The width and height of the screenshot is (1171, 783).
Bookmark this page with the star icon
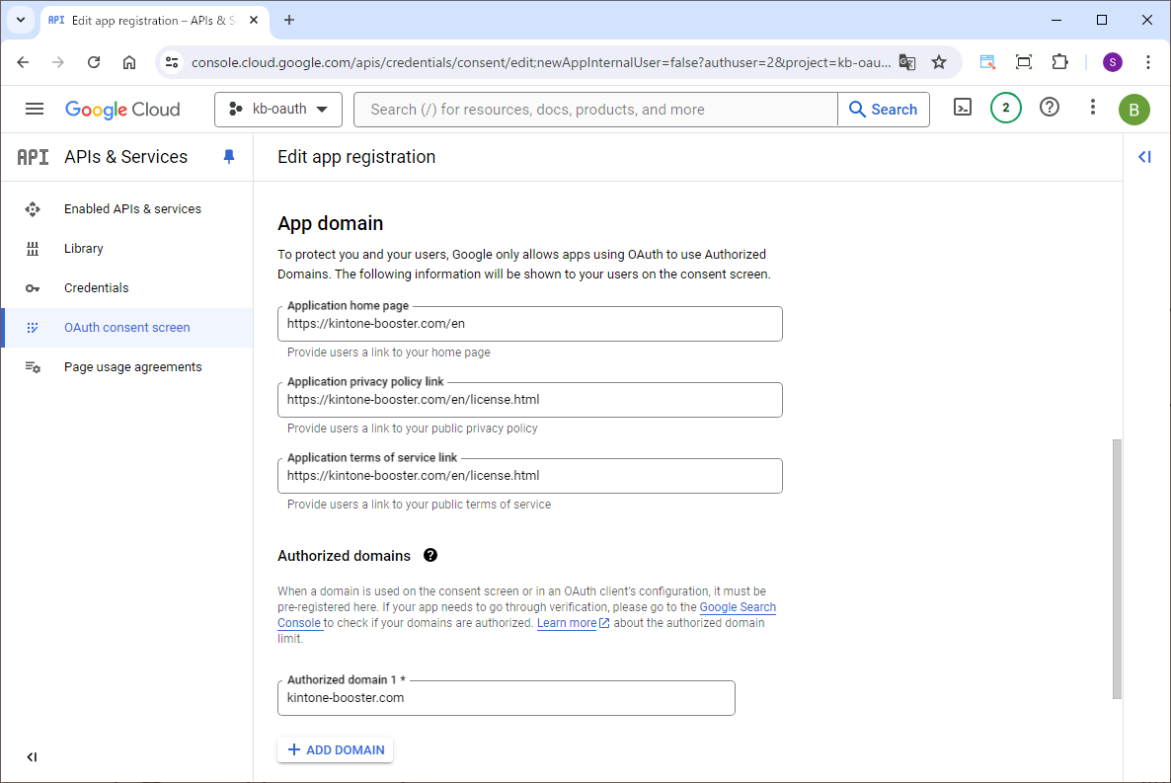939,62
